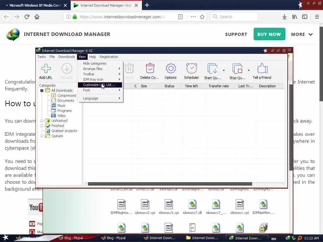Expand the Unfinished tree node

pos(42,121)
